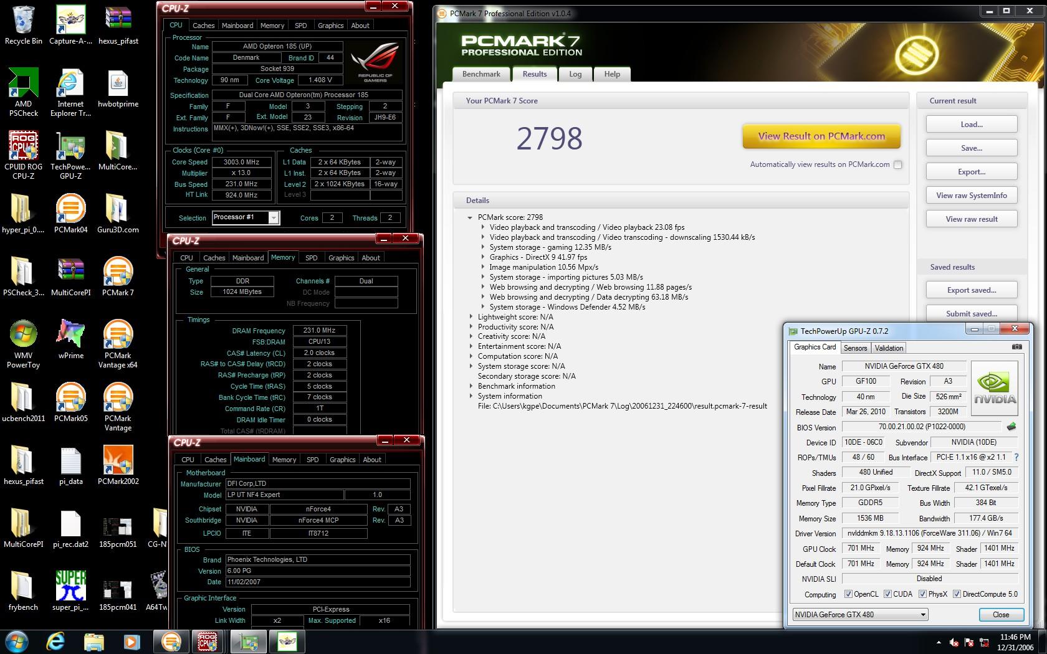Screen dimensions: 1047x654
Task: Toggle automatically view results on PCMark.com
Action: 897,164
